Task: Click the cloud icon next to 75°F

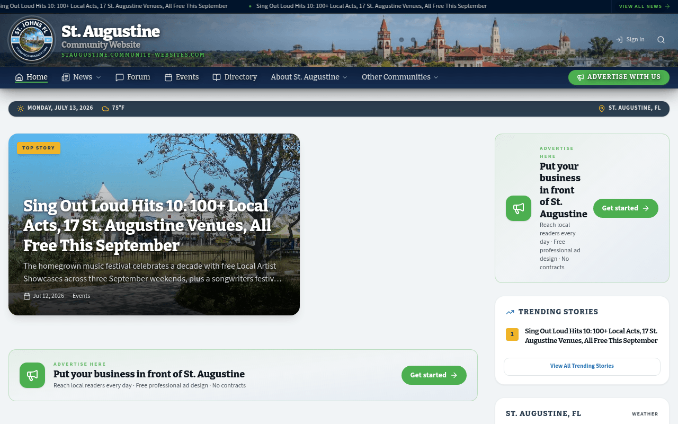Action: click(105, 109)
